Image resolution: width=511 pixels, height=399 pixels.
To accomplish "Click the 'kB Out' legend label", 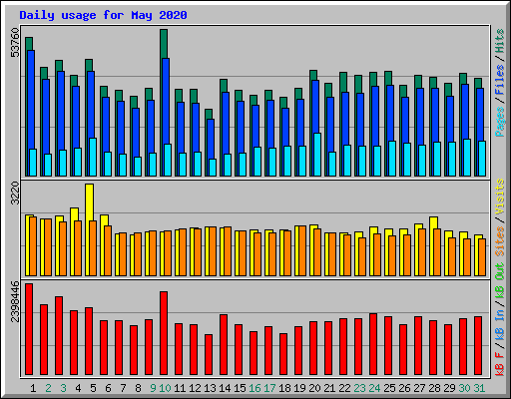I will pyautogui.click(x=500, y=280).
